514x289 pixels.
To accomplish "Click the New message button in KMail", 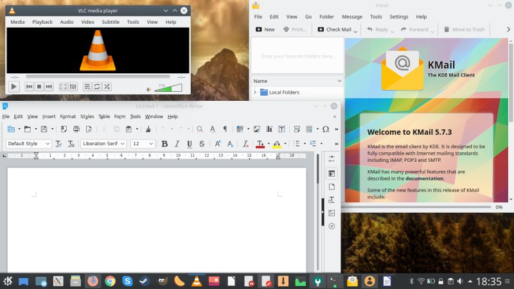I will (265, 30).
